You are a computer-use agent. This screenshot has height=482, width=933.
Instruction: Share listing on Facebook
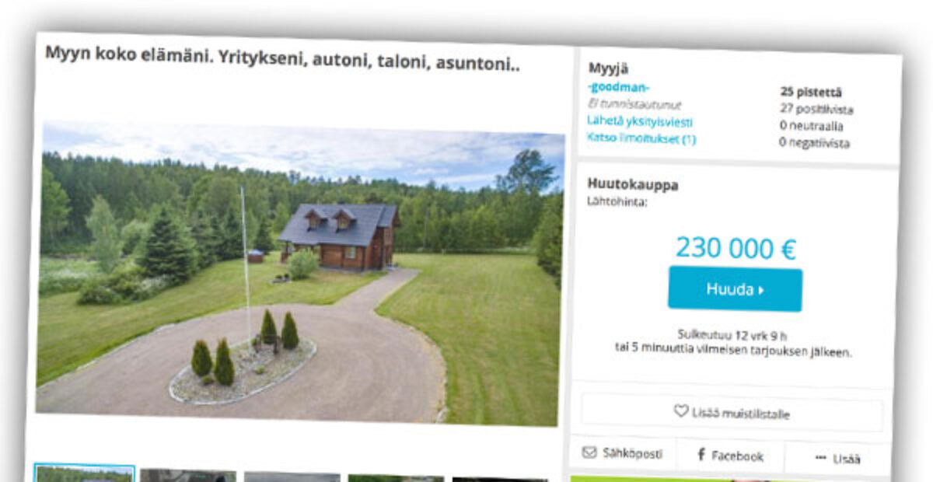pos(729,456)
